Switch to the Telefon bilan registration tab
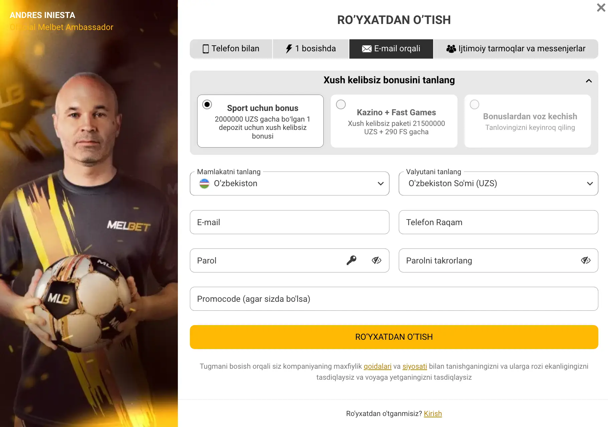The height and width of the screenshot is (427, 608). click(x=231, y=49)
